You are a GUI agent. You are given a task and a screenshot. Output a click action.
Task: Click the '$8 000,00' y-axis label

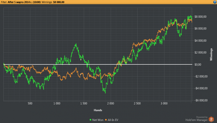(x=200, y=17)
